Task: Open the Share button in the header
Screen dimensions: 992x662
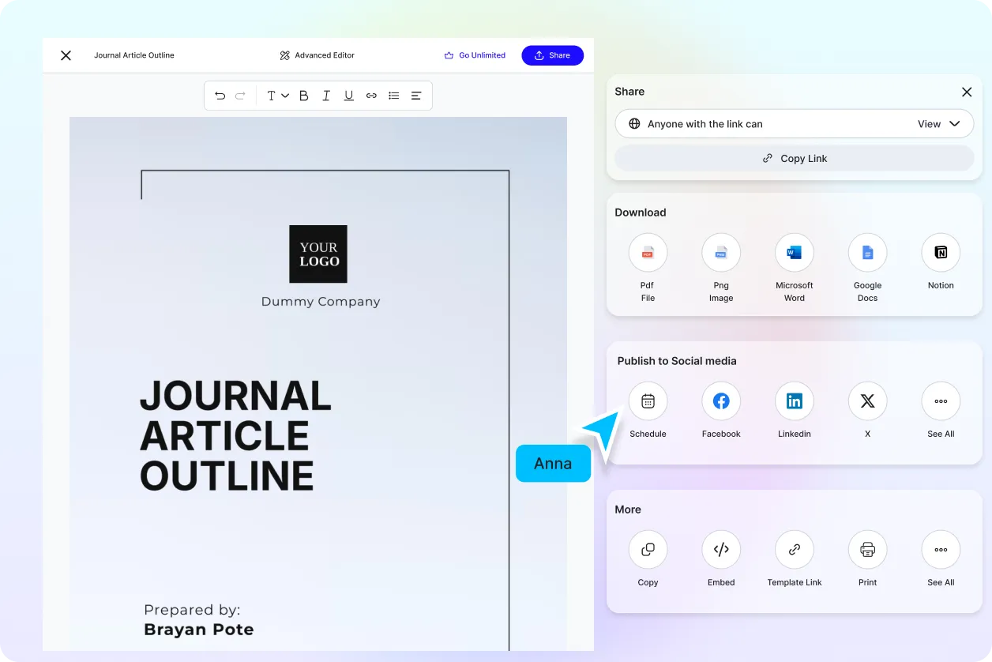Action: 552,55
